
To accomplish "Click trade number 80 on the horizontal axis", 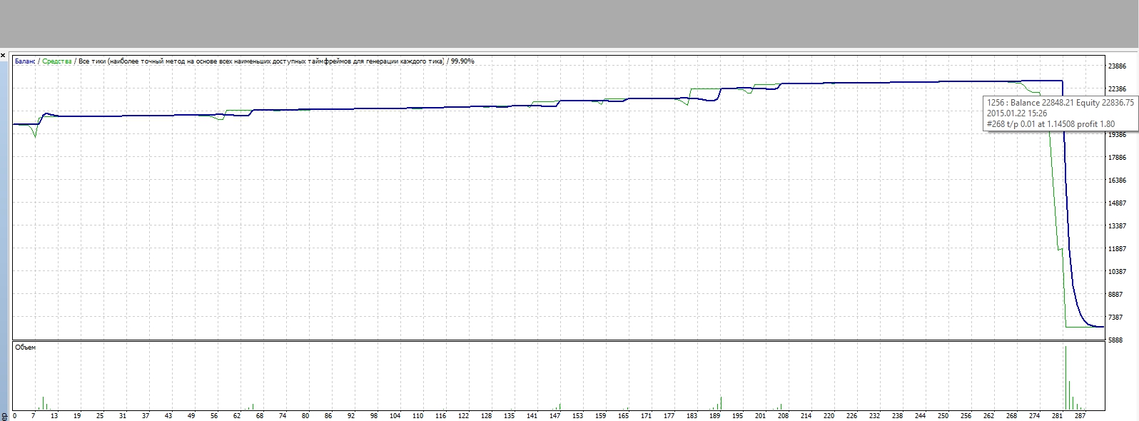I will pos(305,416).
